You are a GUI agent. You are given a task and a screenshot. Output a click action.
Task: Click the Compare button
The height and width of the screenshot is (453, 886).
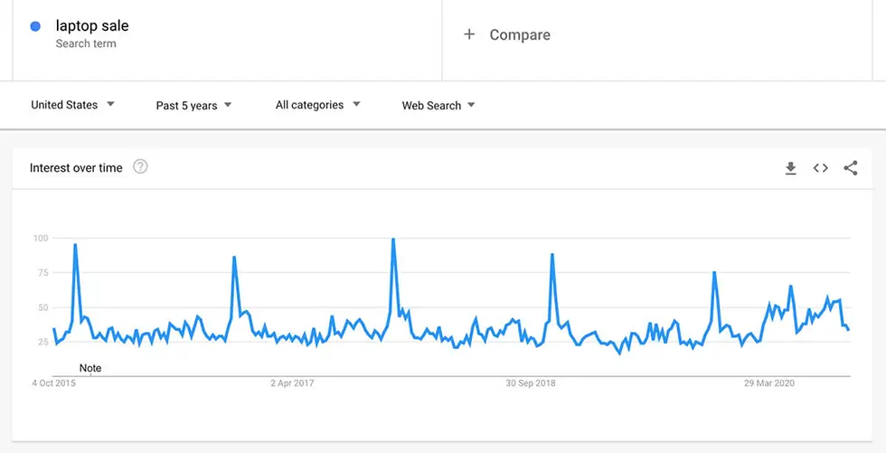click(x=507, y=34)
